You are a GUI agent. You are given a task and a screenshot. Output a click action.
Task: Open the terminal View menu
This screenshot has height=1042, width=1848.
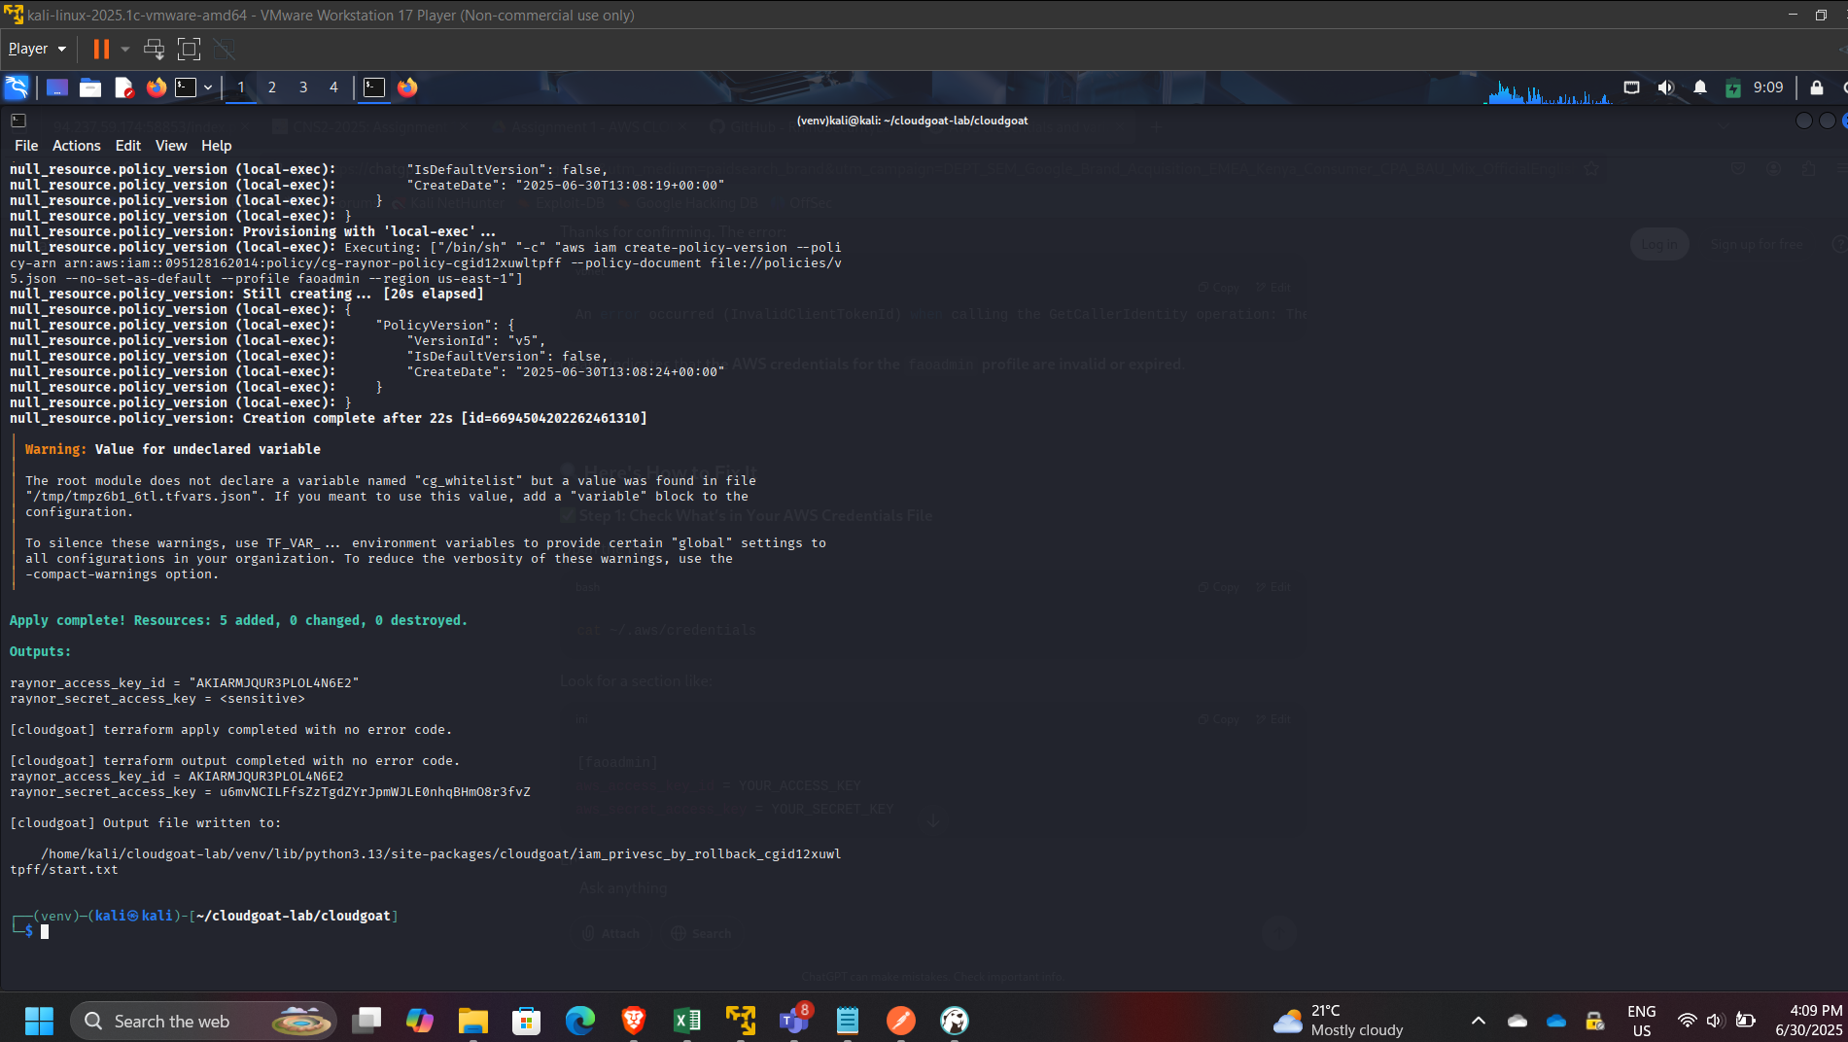pos(170,146)
